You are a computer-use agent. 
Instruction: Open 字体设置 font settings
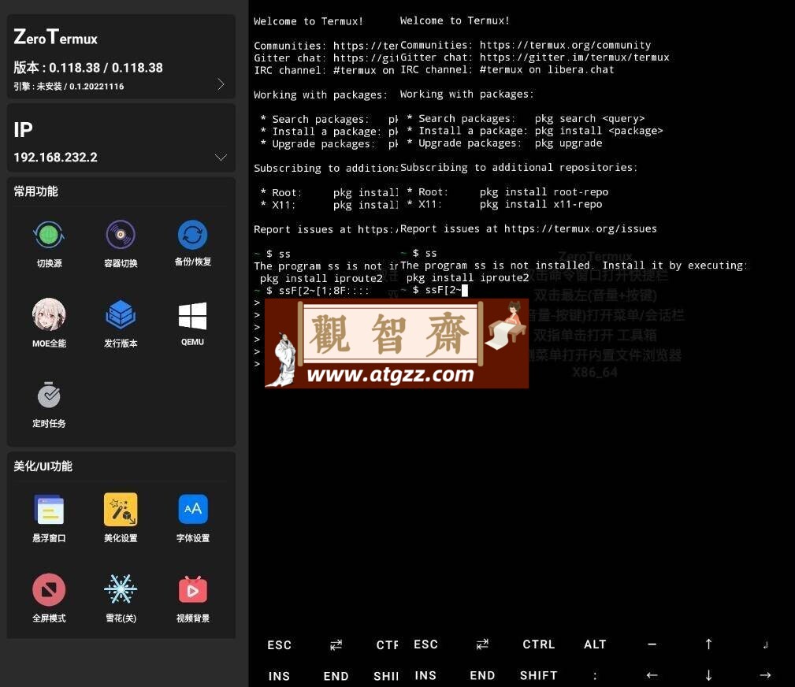pos(193,518)
